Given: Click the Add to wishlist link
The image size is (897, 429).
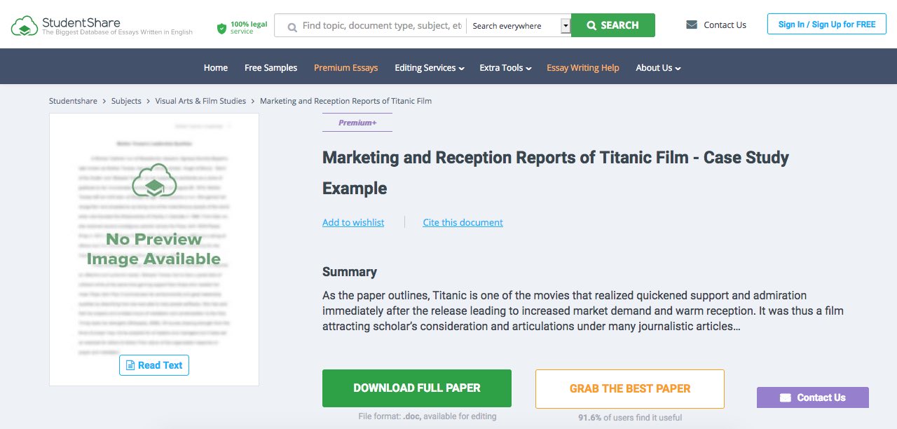Looking at the screenshot, I should (x=353, y=222).
